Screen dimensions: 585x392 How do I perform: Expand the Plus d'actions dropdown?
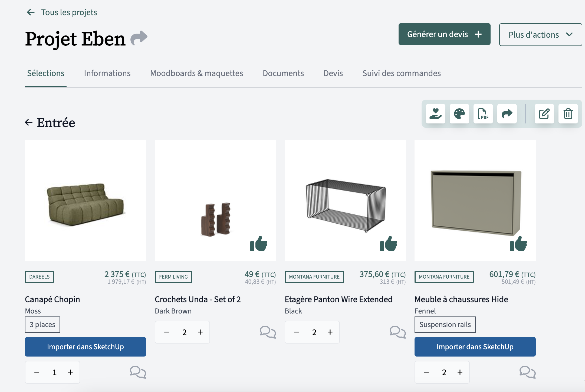point(540,34)
